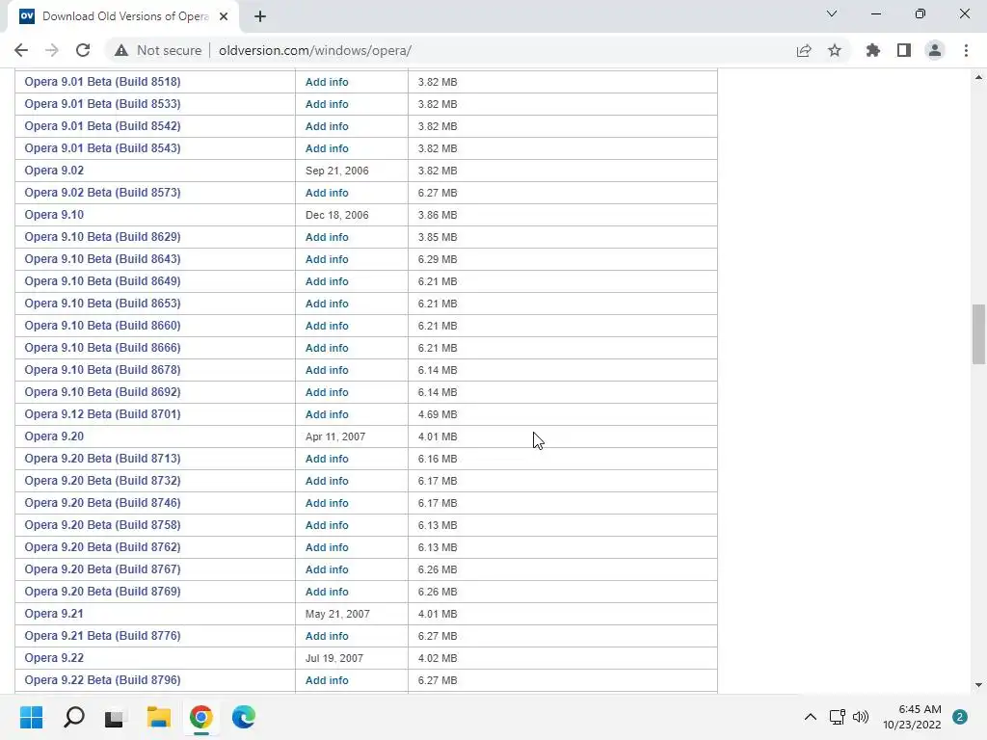
Task: Click Add info for Build 8653
Action: (x=327, y=304)
